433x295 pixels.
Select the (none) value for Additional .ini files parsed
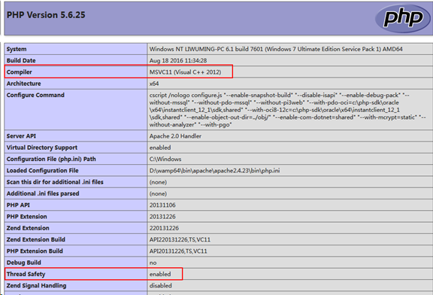tap(158, 193)
